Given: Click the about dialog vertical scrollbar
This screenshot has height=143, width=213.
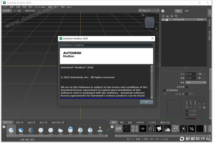Looking at the screenshot, I should (152, 82).
